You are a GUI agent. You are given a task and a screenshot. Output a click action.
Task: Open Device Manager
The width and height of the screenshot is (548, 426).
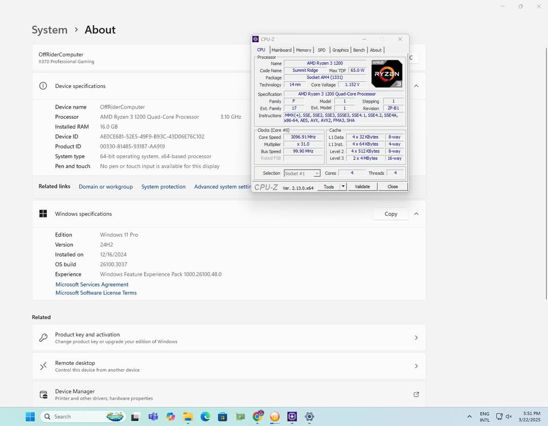tap(229, 394)
